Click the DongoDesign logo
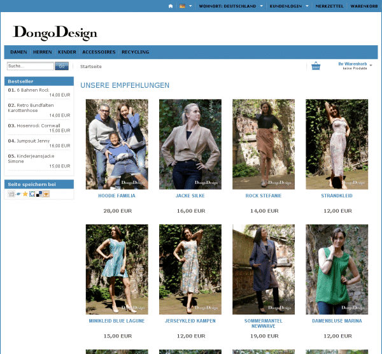The height and width of the screenshot is (354, 382). pos(55,32)
